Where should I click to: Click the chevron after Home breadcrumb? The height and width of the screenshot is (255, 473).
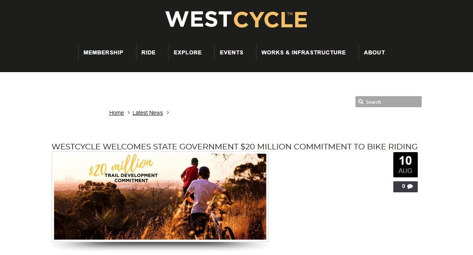tap(129, 112)
